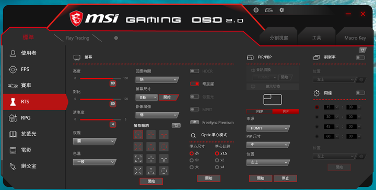This screenshot has height=190, width=376.
Task: Switch to FPS game mode
Action: pyautogui.click(x=34, y=69)
